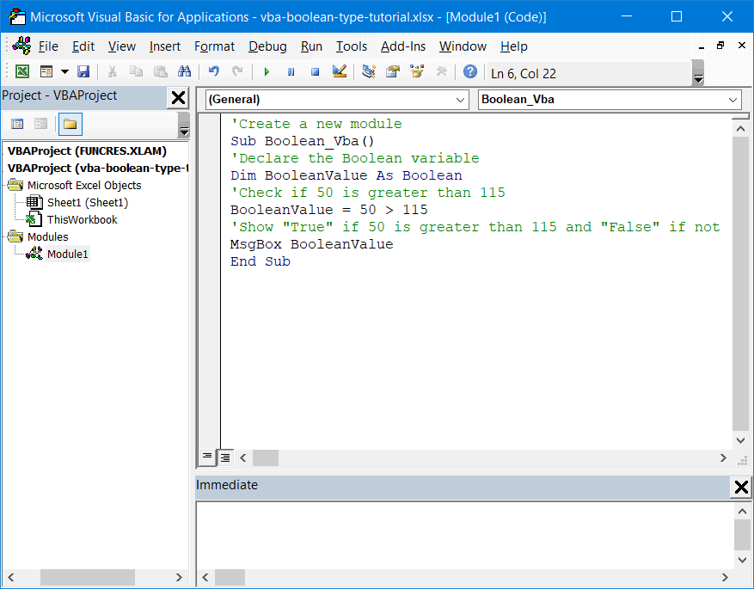Open the Object Browser icon
This screenshot has height=589, width=754.
click(x=417, y=73)
